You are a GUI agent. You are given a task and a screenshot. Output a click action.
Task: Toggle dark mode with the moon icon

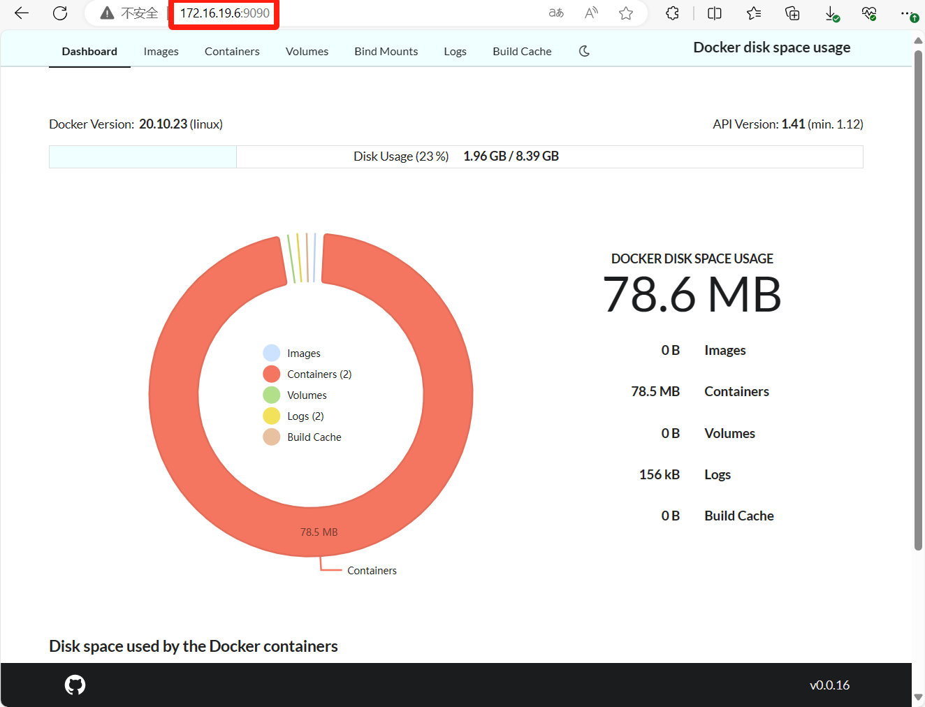[584, 51]
